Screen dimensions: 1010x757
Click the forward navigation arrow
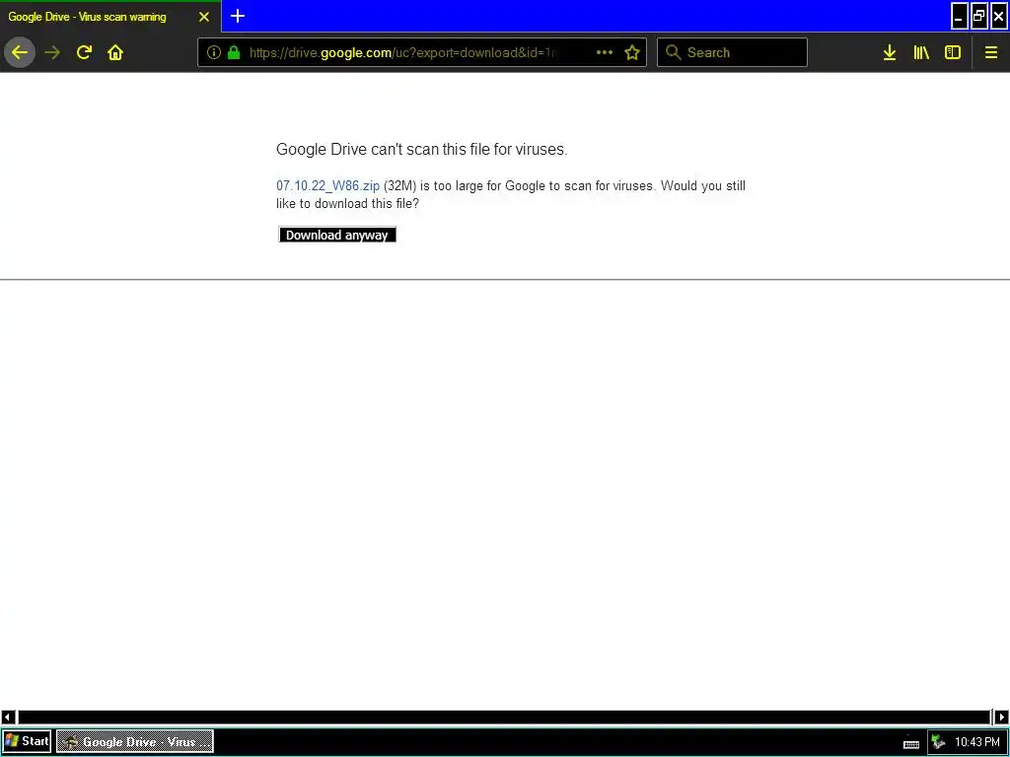(x=52, y=52)
